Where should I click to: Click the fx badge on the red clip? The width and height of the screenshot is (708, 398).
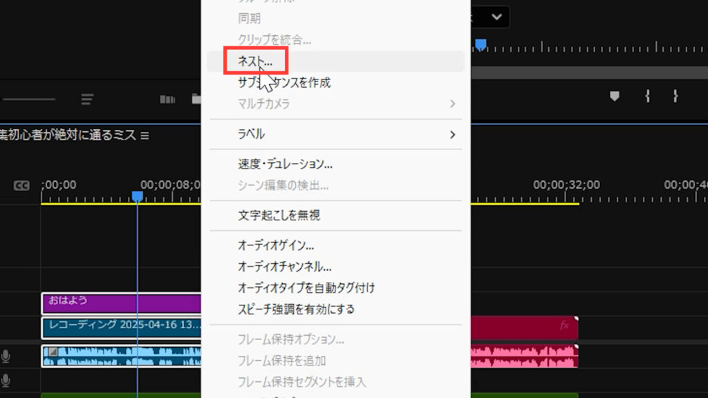click(564, 325)
